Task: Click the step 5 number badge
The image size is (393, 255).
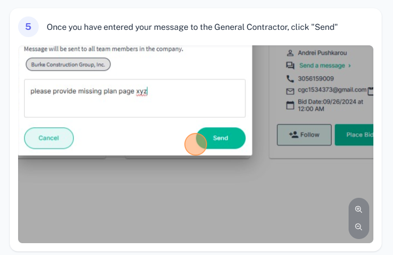Action: click(28, 27)
